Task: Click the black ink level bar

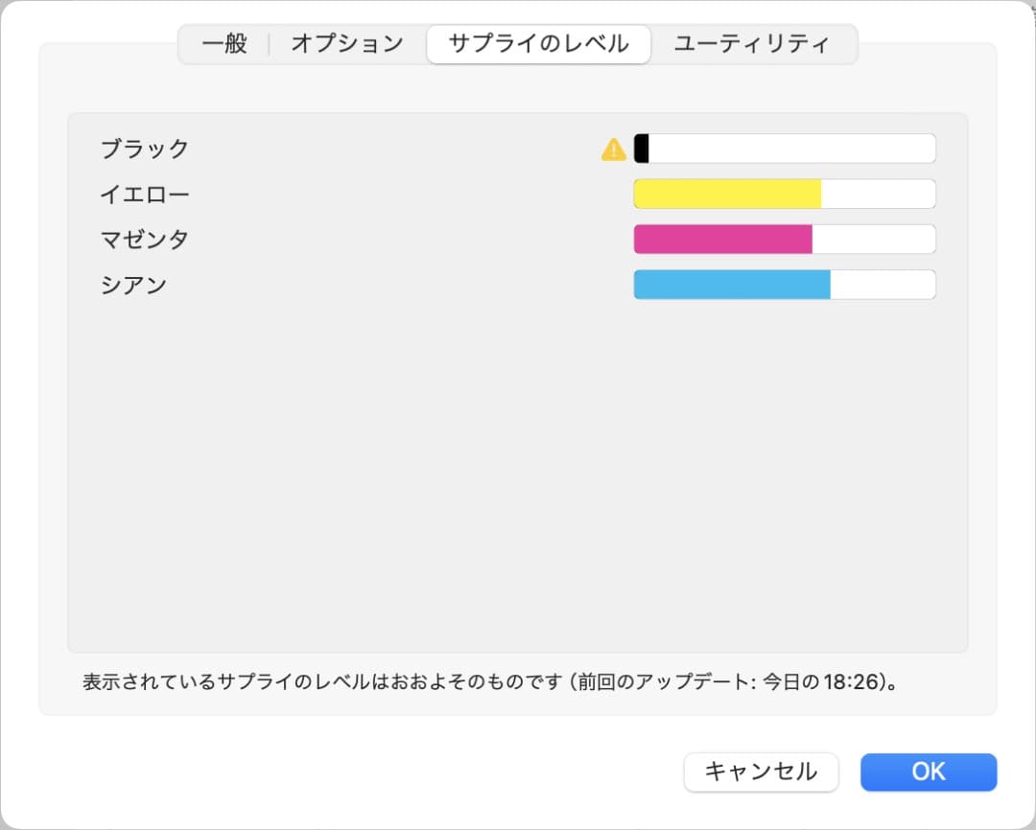Action: (785, 148)
